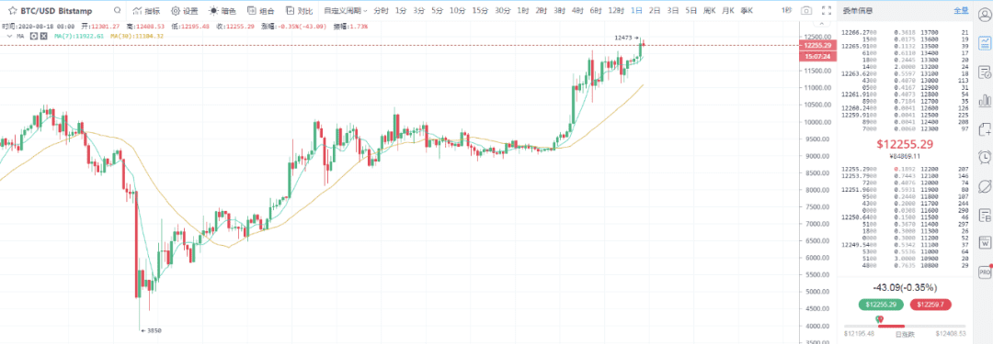Screen dimensions: 993x344
Task: Open the W window sidebar icon
Action: [985, 242]
